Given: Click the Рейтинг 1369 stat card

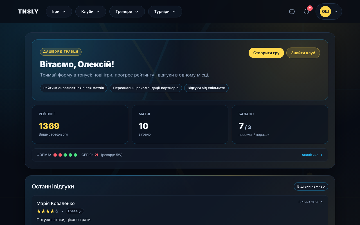Looking at the screenshot, I should point(80,124).
